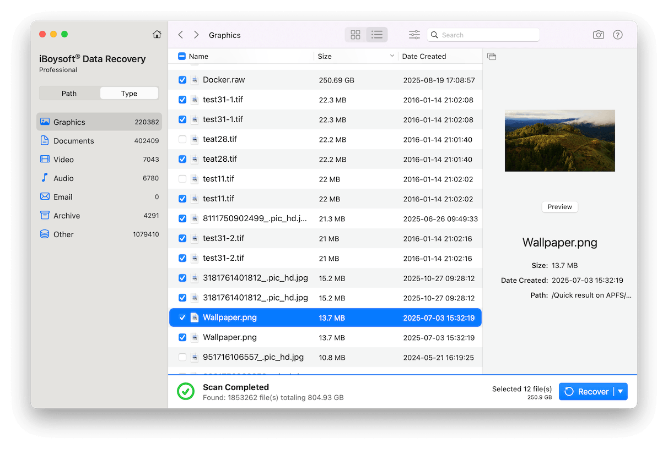The image size is (668, 449).
Task: Click the Recover button
Action: 589,391
